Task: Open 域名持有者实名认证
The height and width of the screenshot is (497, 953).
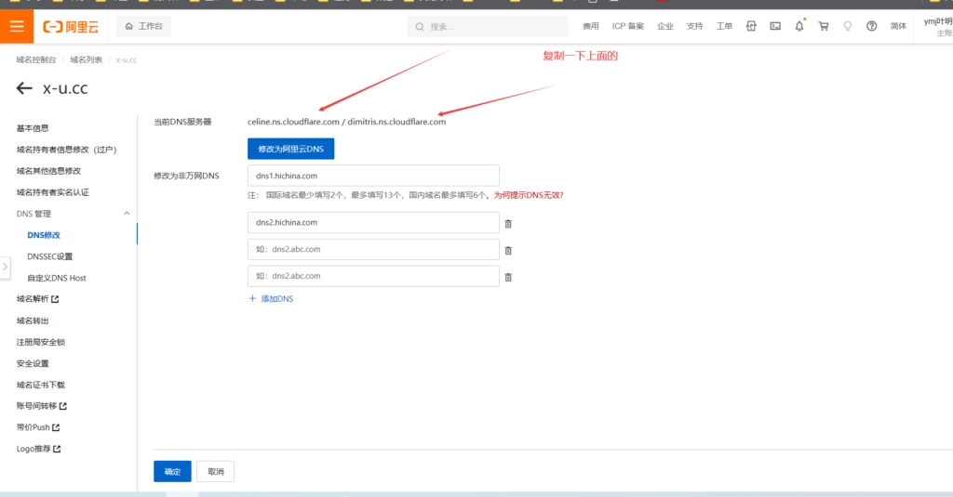Action: (52, 191)
